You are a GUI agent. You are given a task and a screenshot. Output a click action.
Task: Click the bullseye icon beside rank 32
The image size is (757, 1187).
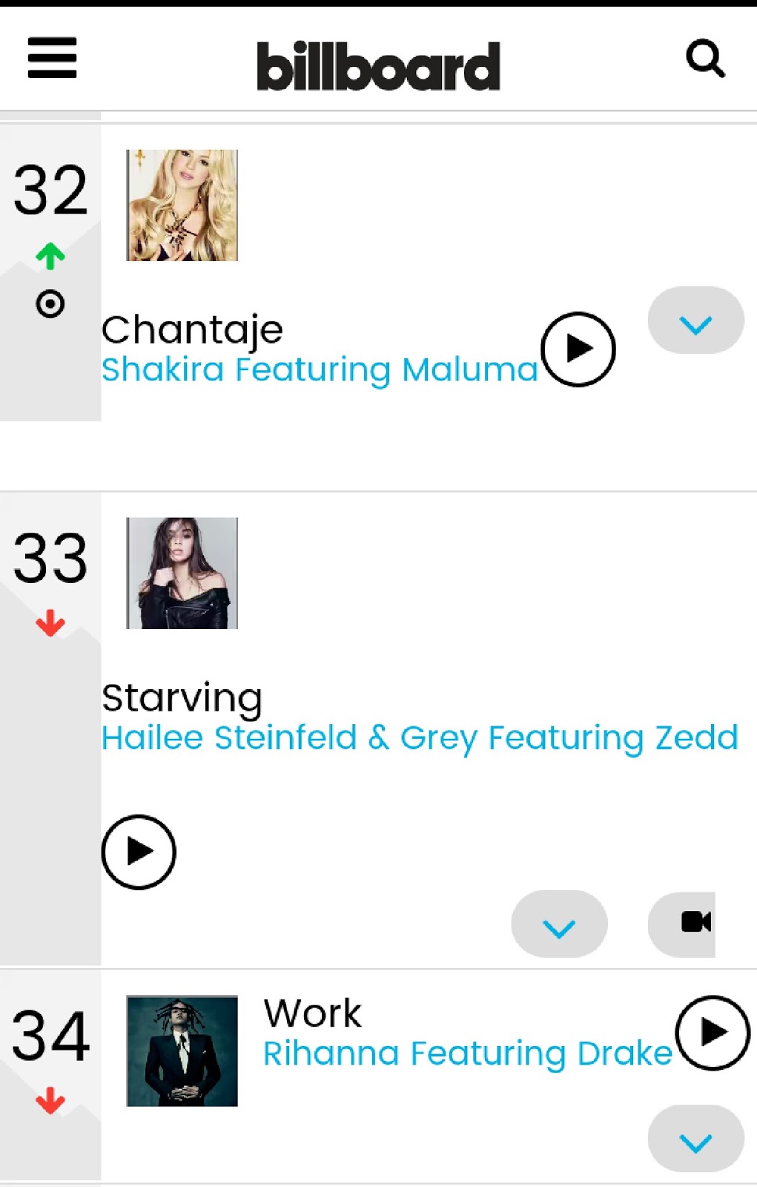pos(50,303)
